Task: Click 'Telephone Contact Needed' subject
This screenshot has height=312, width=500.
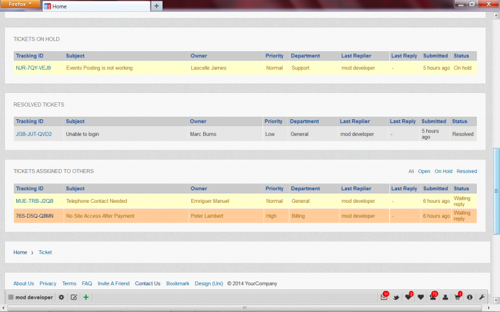Action: [x=97, y=201]
